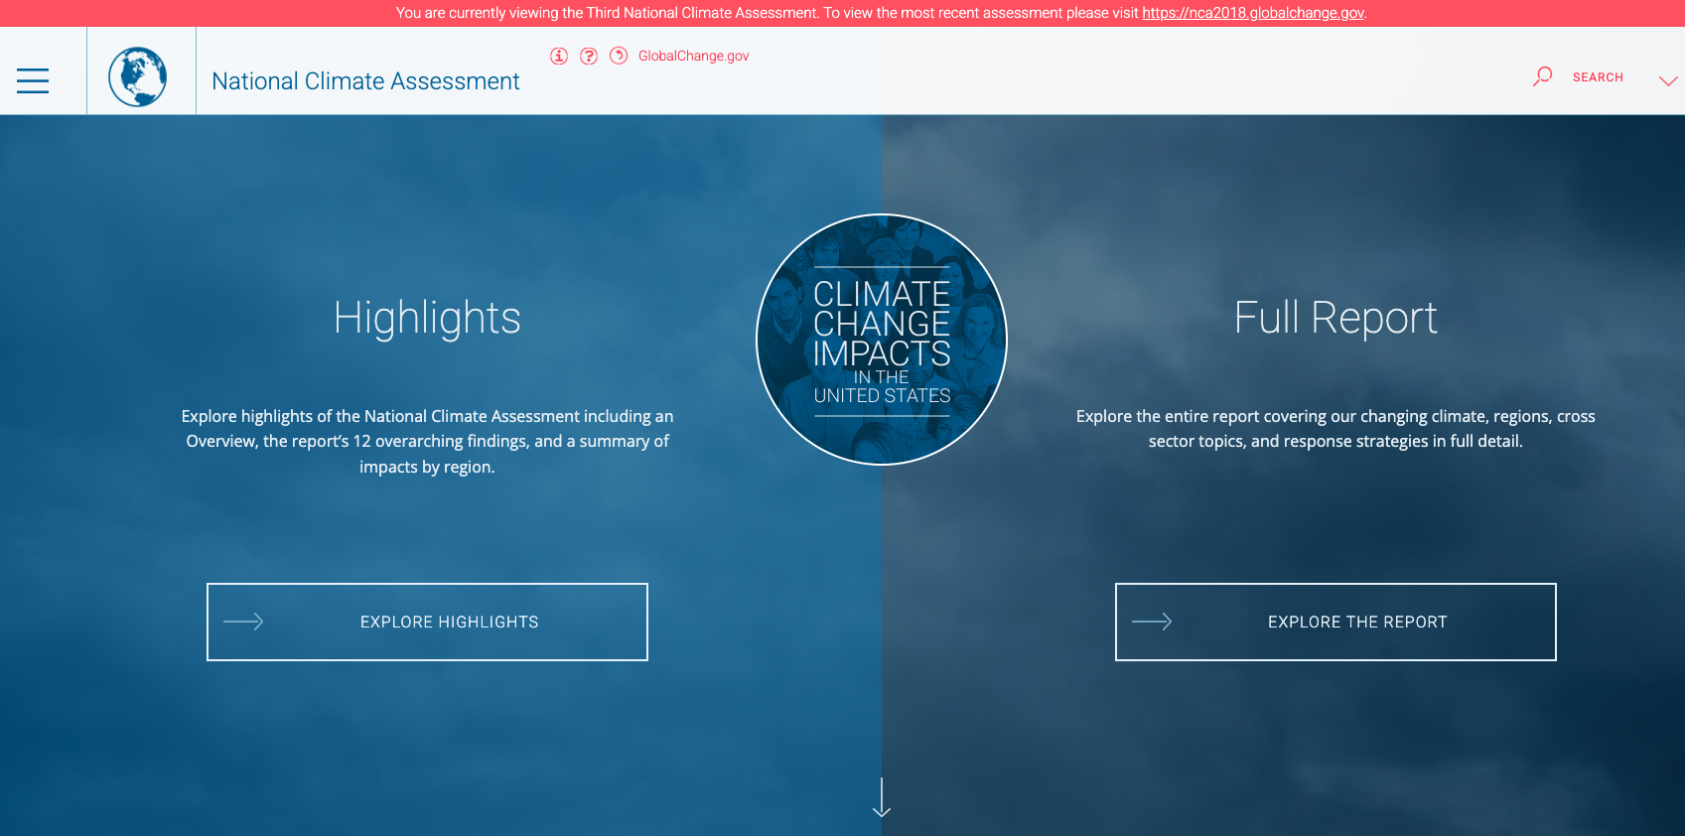Click the Full Report heading
The width and height of the screenshot is (1685, 836).
click(x=1335, y=318)
